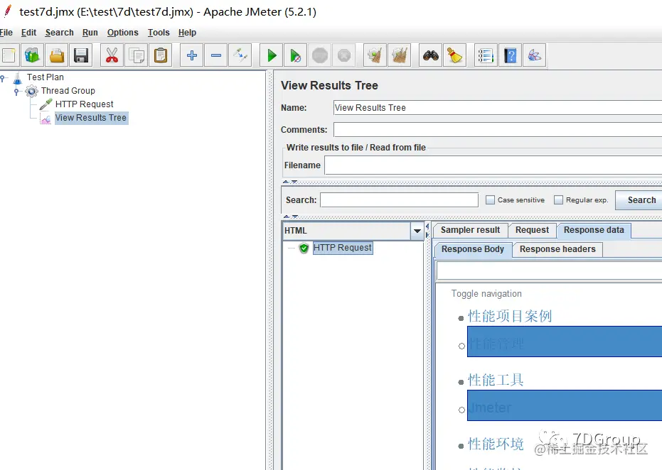Click the Paste clipboard icon
The image size is (662, 470).
point(161,55)
